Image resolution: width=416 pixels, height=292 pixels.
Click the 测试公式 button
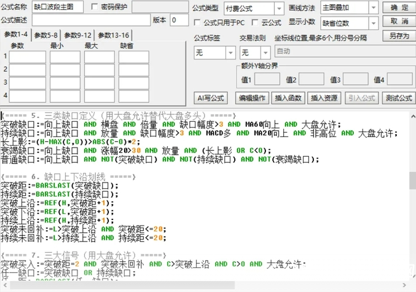399,98
